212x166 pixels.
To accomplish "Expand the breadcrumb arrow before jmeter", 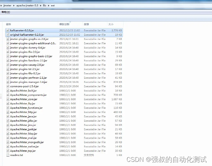I will 1,6.
